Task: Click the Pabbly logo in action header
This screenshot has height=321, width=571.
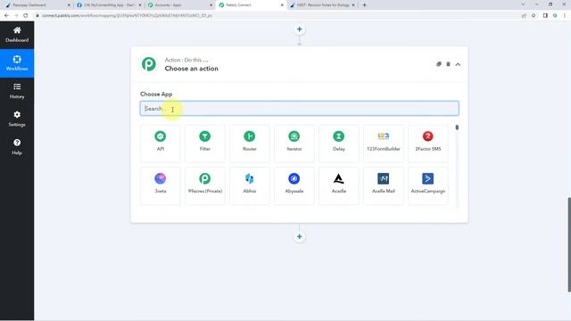Action: click(149, 64)
